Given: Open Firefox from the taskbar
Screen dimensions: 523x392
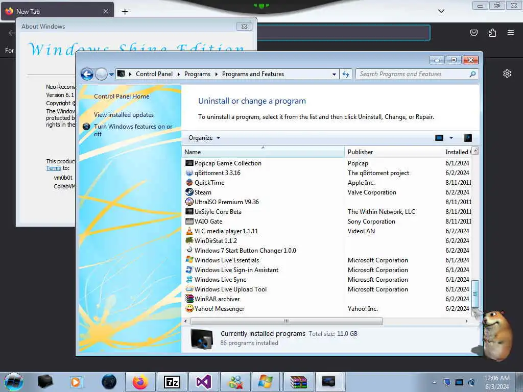Looking at the screenshot, I should [x=140, y=382].
